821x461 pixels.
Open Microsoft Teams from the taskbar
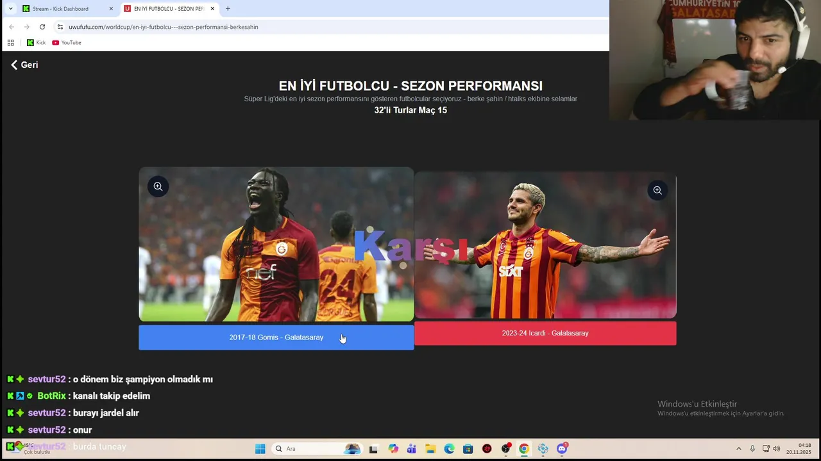click(411, 449)
